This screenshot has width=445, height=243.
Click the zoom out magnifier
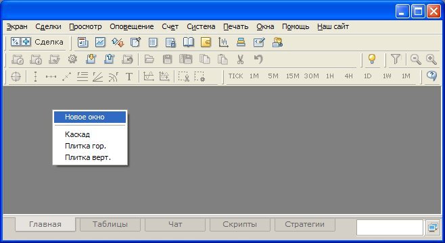click(x=416, y=59)
